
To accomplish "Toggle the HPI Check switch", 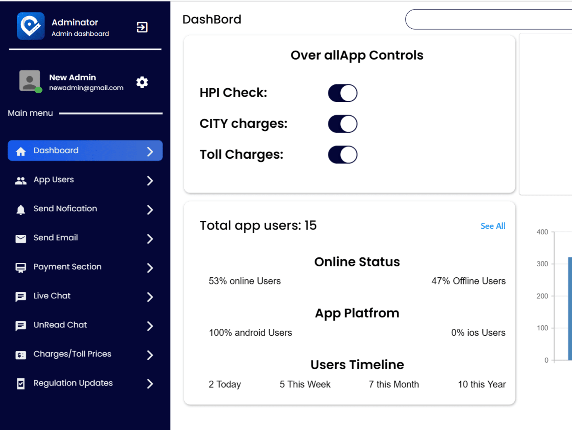I will tap(342, 93).
